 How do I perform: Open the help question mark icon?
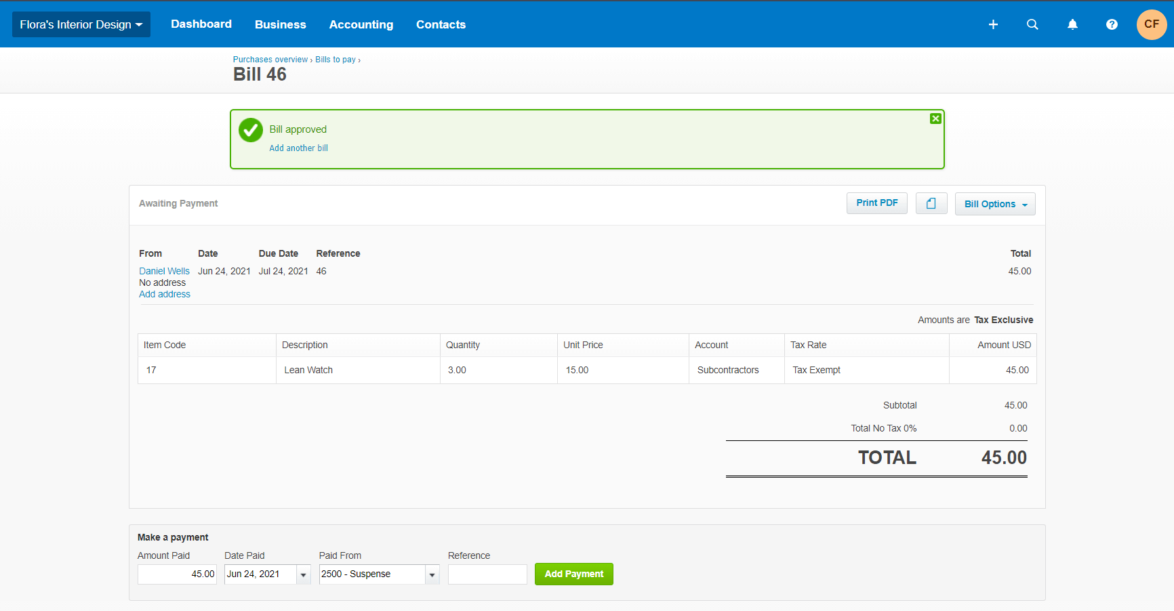click(x=1112, y=24)
